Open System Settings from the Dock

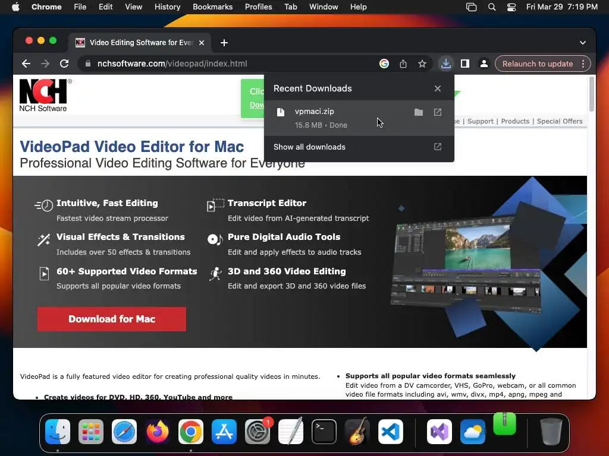[x=258, y=432]
